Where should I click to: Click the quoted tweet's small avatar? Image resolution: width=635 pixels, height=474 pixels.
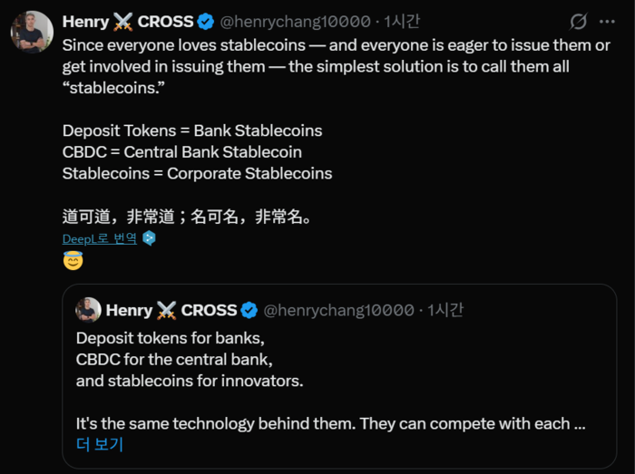[x=88, y=310]
